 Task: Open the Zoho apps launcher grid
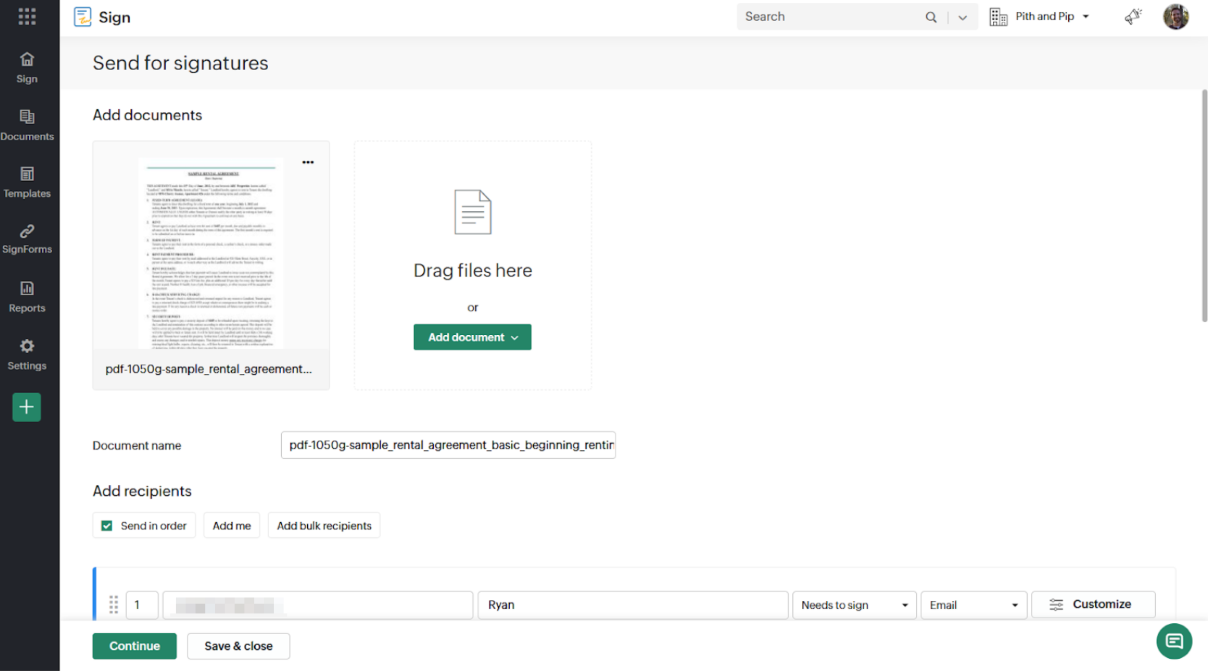click(x=27, y=17)
